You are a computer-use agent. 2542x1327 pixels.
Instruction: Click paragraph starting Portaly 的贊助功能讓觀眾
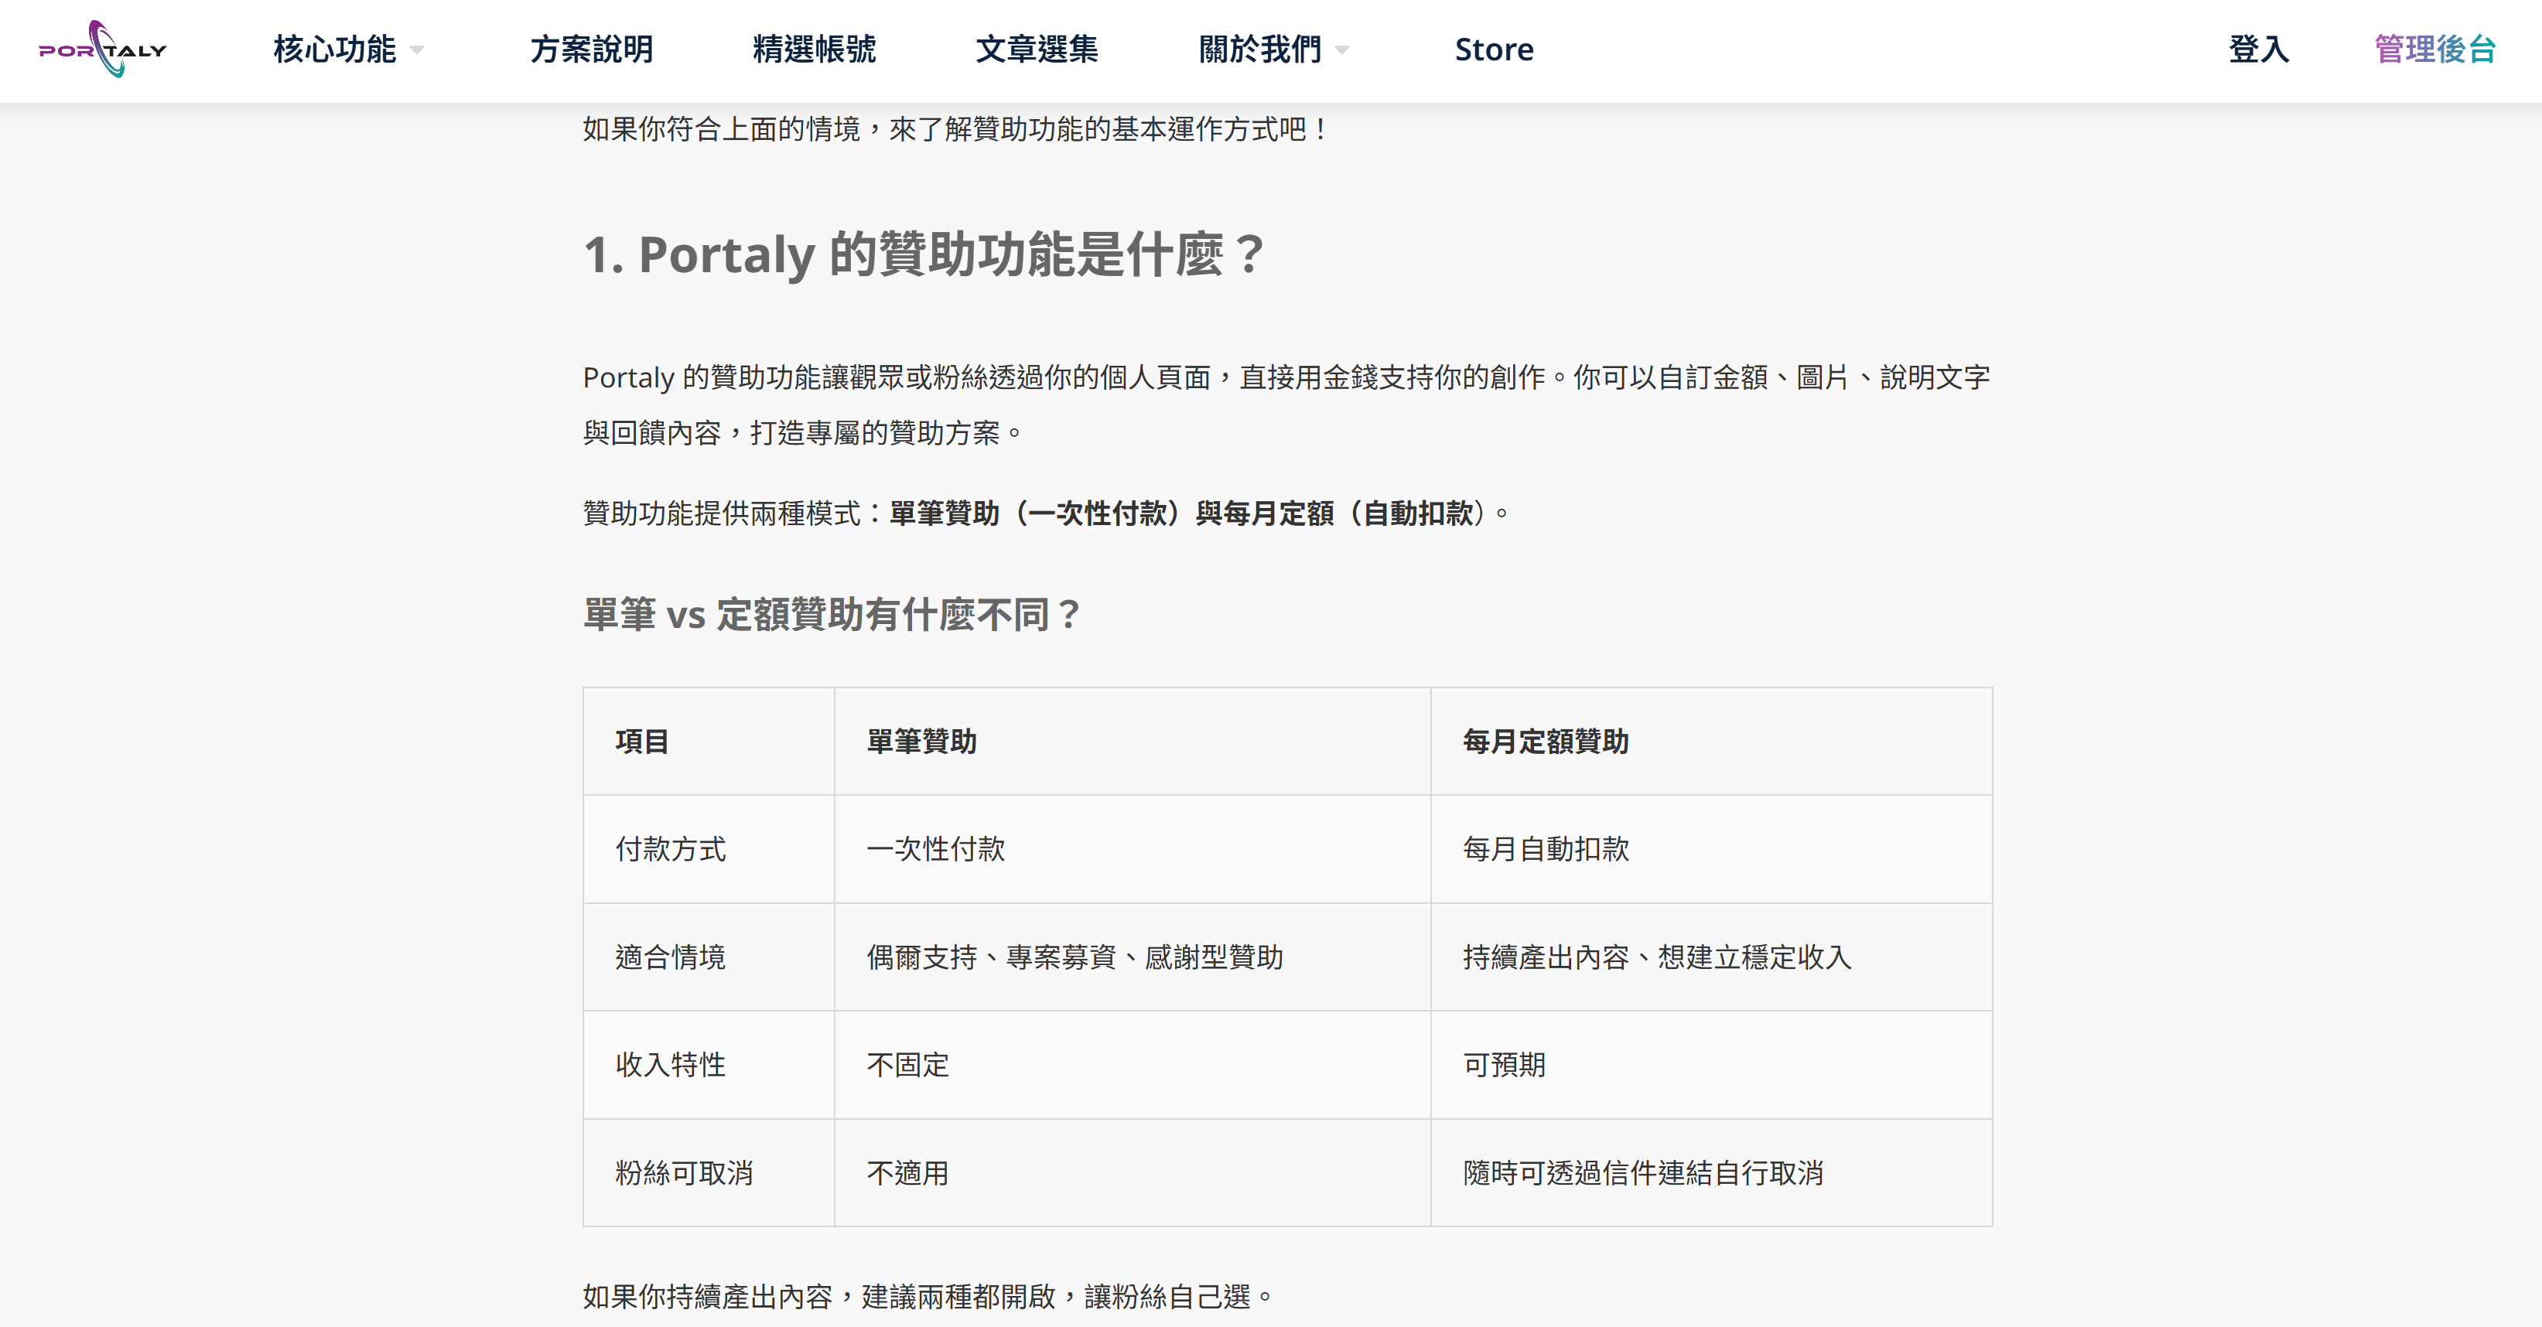click(x=1286, y=404)
